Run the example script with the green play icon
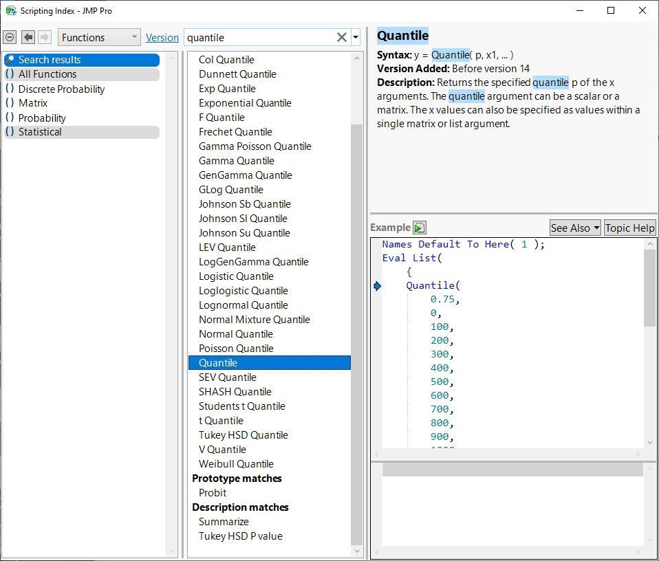 pyautogui.click(x=419, y=228)
